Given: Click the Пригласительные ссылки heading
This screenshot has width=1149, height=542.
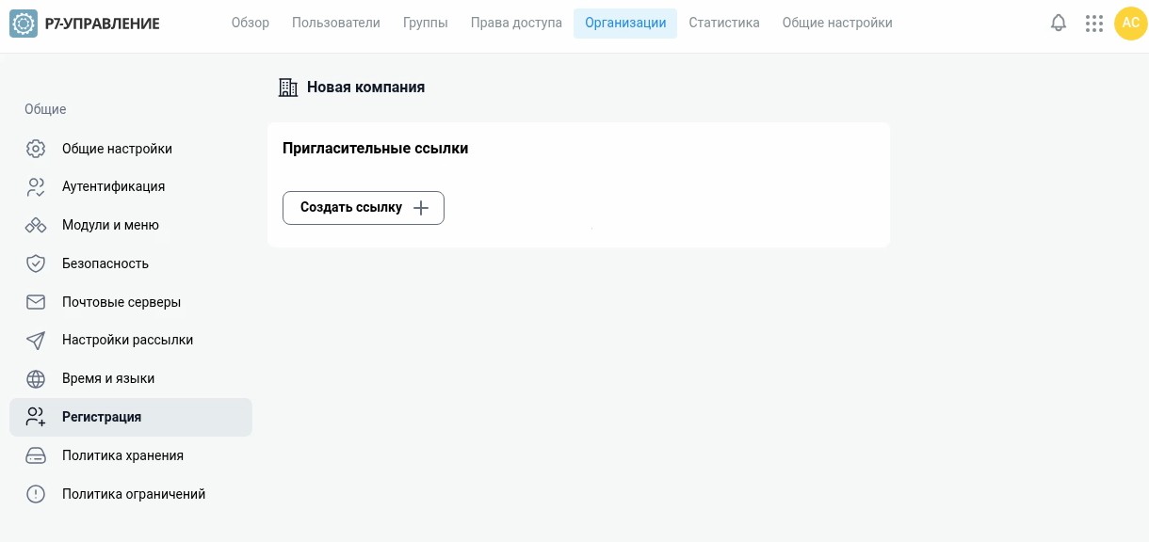Looking at the screenshot, I should pos(375,148).
